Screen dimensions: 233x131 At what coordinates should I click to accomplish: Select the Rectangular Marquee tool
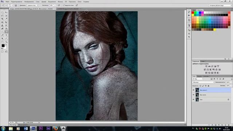[x=3, y=12]
